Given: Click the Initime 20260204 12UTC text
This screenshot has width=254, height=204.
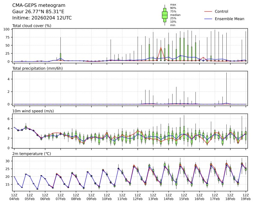Looking at the screenshot, I should [42, 18].
